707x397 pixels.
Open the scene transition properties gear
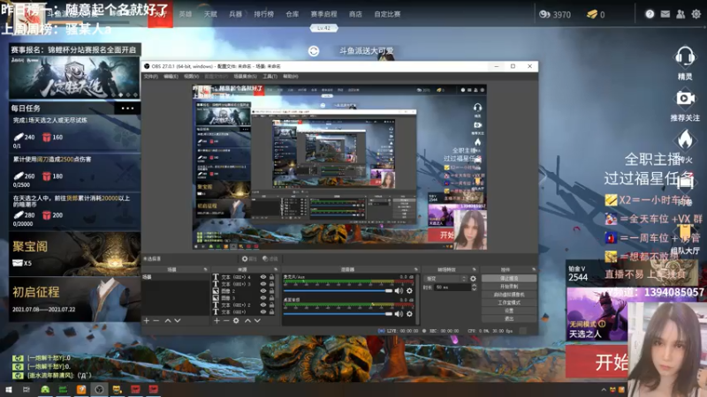click(473, 279)
